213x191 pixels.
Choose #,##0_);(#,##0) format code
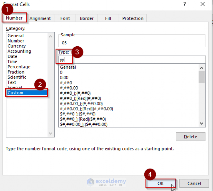(75, 93)
